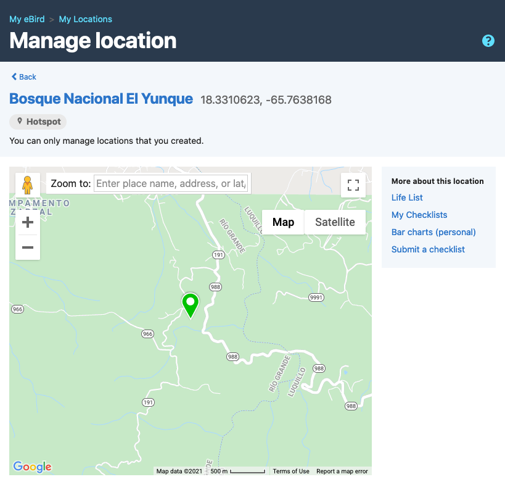The image size is (505, 482).
Task: Click the Hotspot badge
Action: click(38, 122)
